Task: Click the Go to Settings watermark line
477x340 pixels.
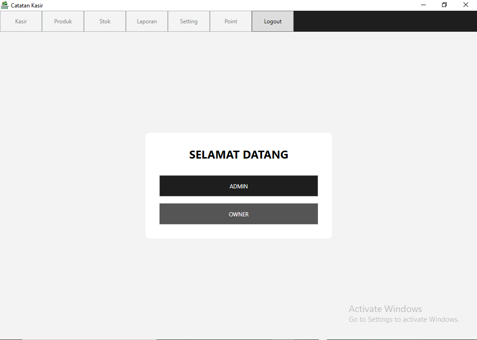Action: tap(403, 319)
